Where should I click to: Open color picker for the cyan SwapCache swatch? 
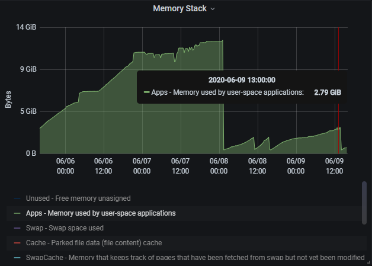[17, 258]
